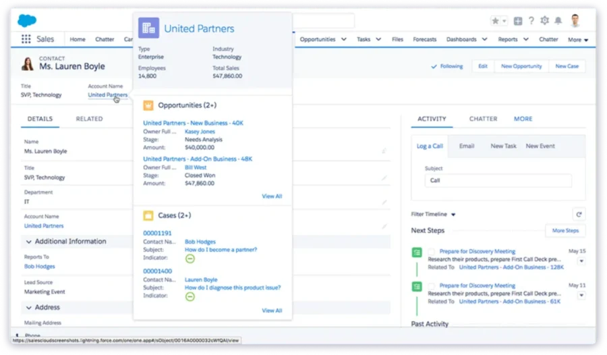Edit the Department field pencil icon

(x=384, y=202)
